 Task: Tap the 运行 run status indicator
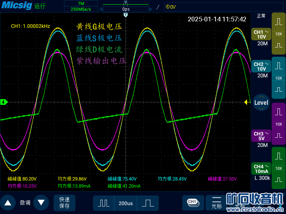pos(40,6)
